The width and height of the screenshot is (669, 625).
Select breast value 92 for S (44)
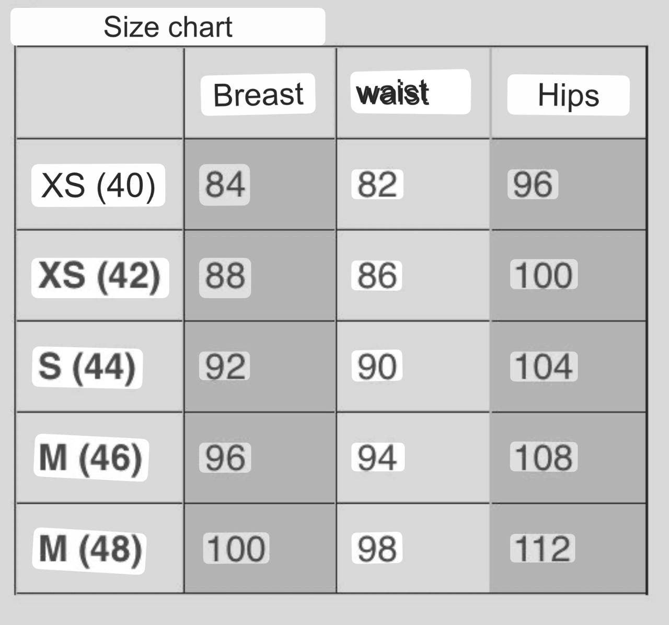225,367
